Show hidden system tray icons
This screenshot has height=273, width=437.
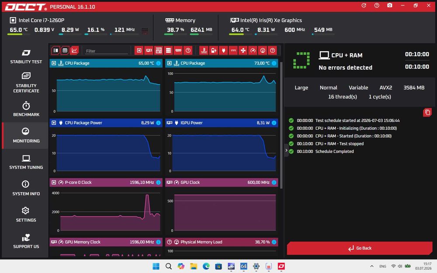tap(371, 266)
